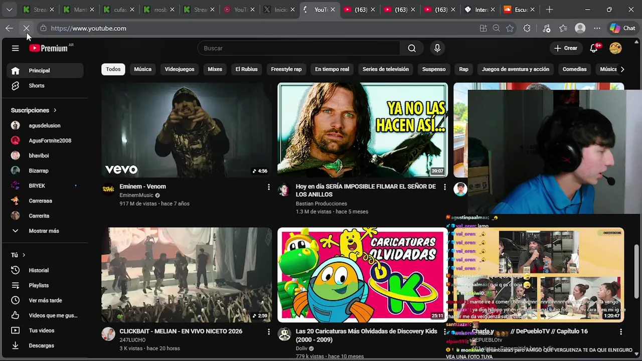642x361 pixels.
Task: View site information lock icon
Action: [x=43, y=29]
